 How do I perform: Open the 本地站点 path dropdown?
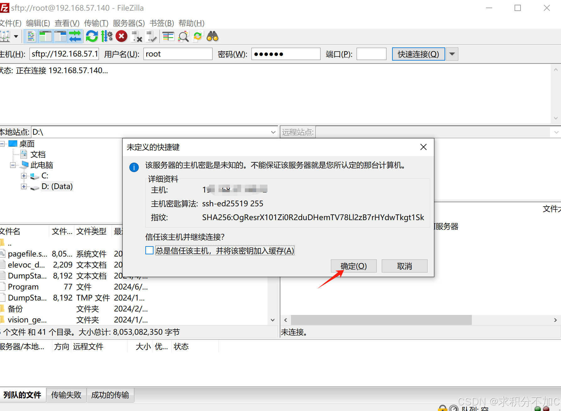273,132
